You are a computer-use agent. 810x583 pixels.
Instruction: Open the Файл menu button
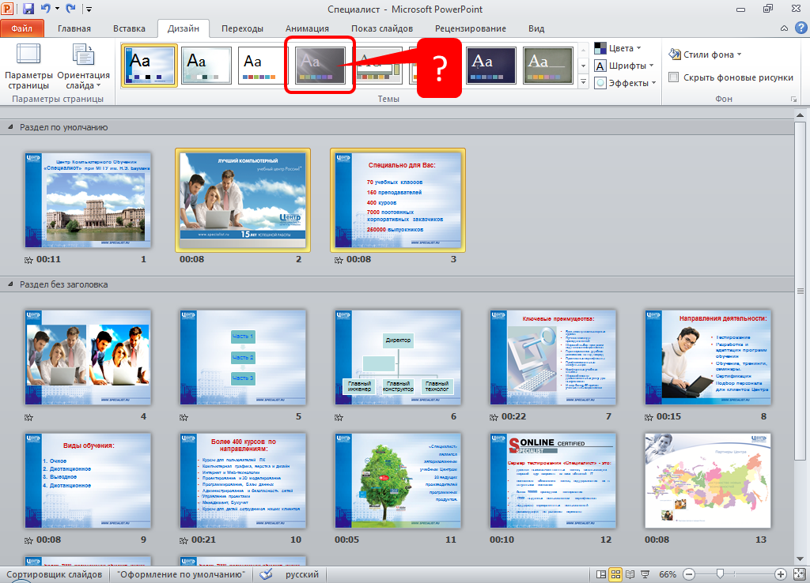(x=22, y=28)
